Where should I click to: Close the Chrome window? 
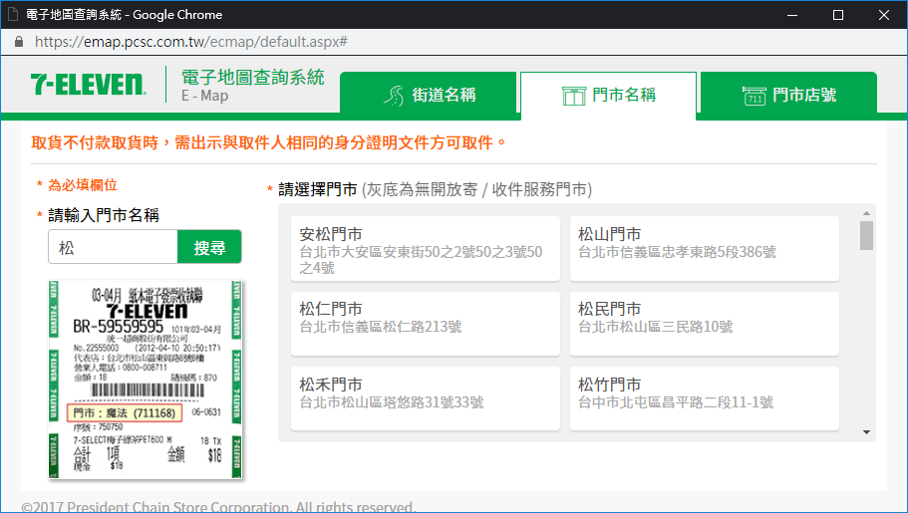click(884, 15)
